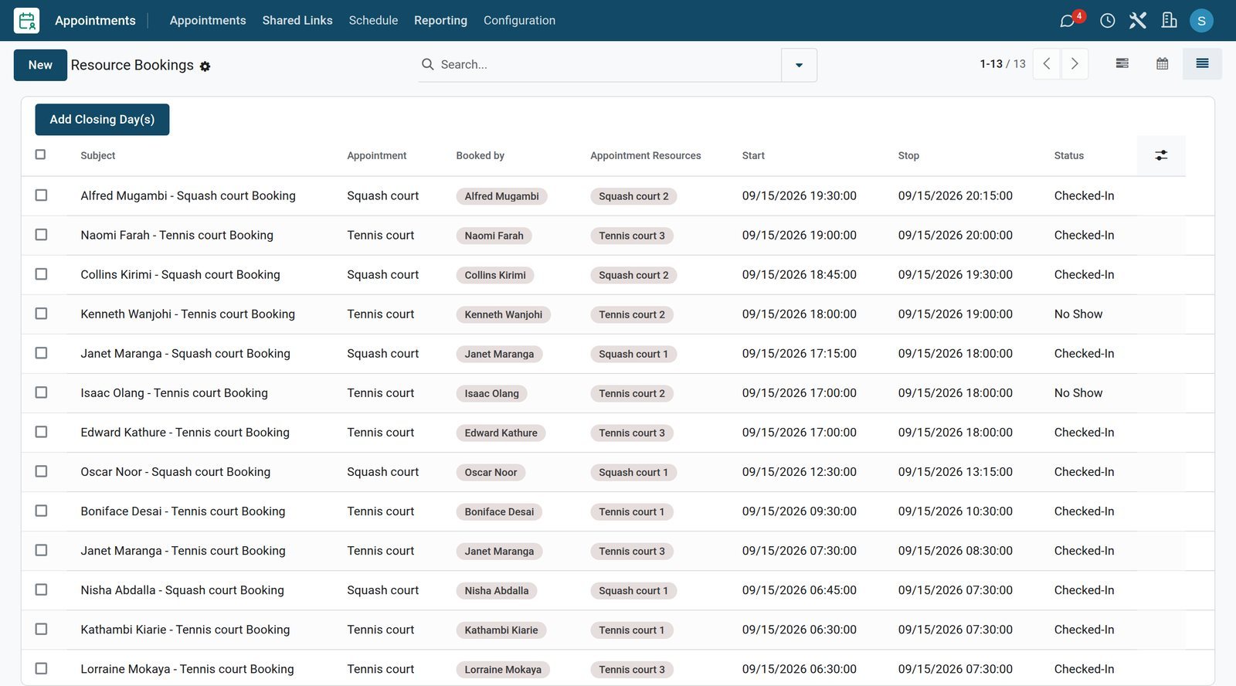
Task: Open the Reporting menu
Action: tap(440, 21)
